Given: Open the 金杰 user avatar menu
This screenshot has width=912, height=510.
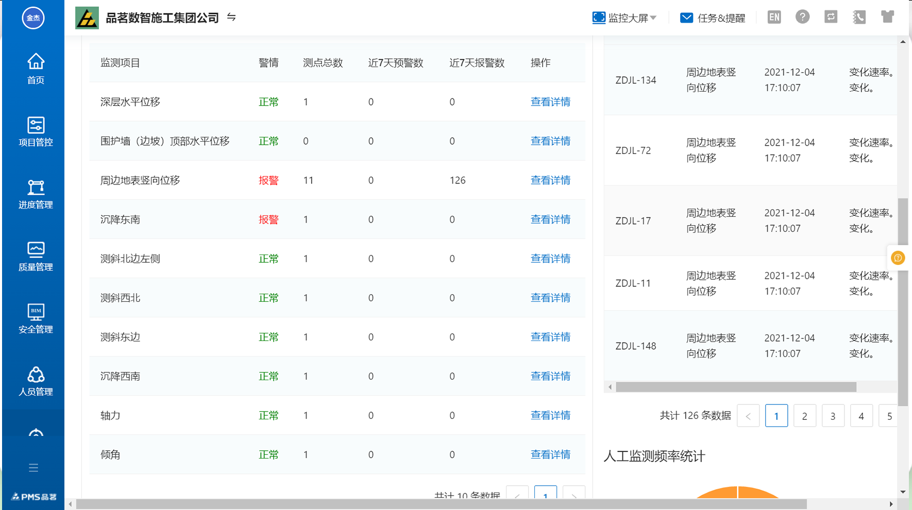Looking at the screenshot, I should click(33, 17).
